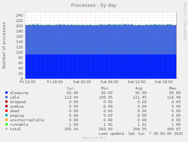Click the 'Sat 12:00' x-axis label
Screen dimensions: 188x142
coord(137,82)
